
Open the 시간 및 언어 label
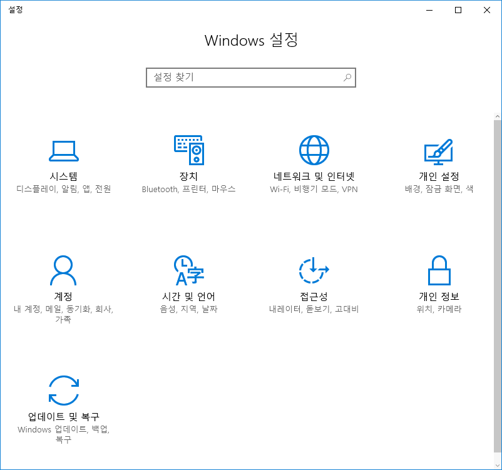[x=188, y=297]
